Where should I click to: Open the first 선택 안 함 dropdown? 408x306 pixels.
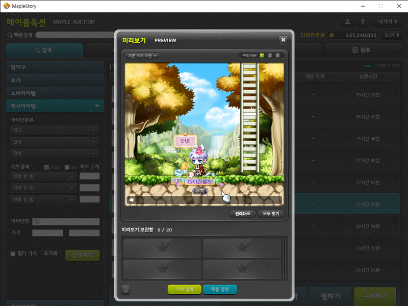point(43,176)
